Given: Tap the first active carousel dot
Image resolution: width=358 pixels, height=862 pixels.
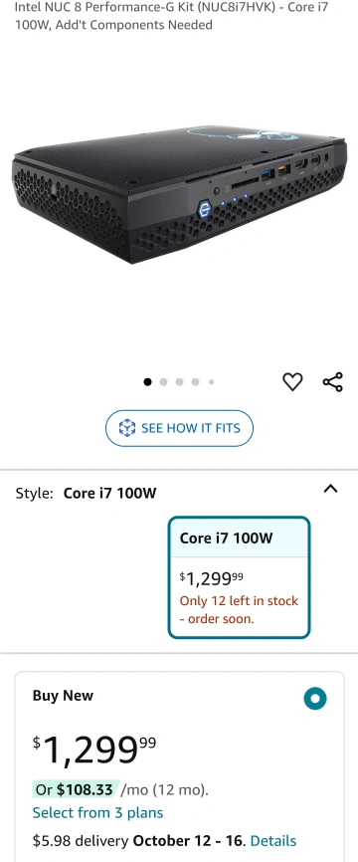Looking at the screenshot, I should click(147, 382).
